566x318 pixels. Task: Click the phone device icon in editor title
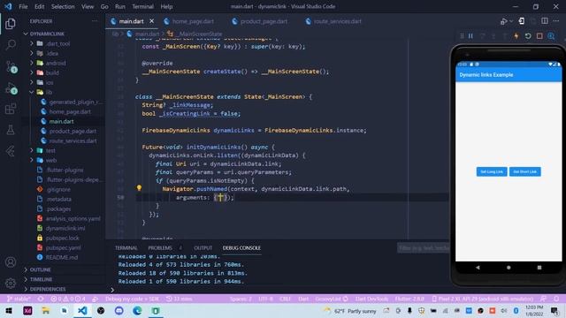point(522,21)
